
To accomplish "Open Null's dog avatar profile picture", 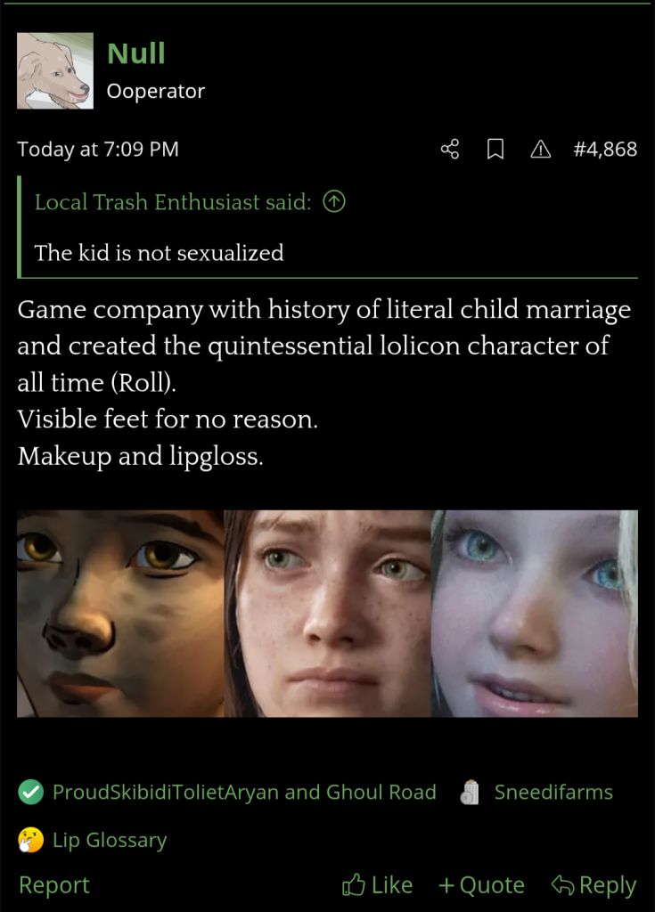I will 54,71.
